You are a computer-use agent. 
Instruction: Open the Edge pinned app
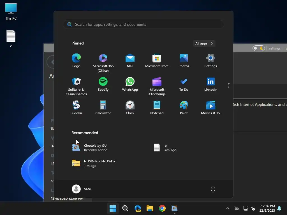[76, 61]
